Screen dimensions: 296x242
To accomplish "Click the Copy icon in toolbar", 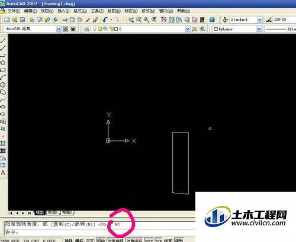I will (72, 20).
